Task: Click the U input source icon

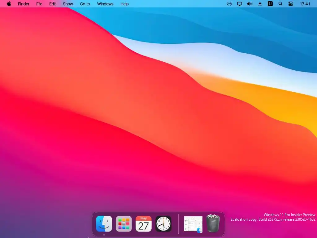Action: click(x=270, y=4)
